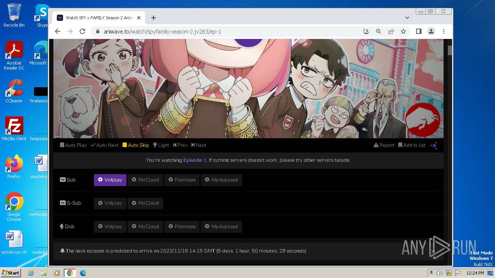Open CCleaner desktop icon

pos(14,91)
